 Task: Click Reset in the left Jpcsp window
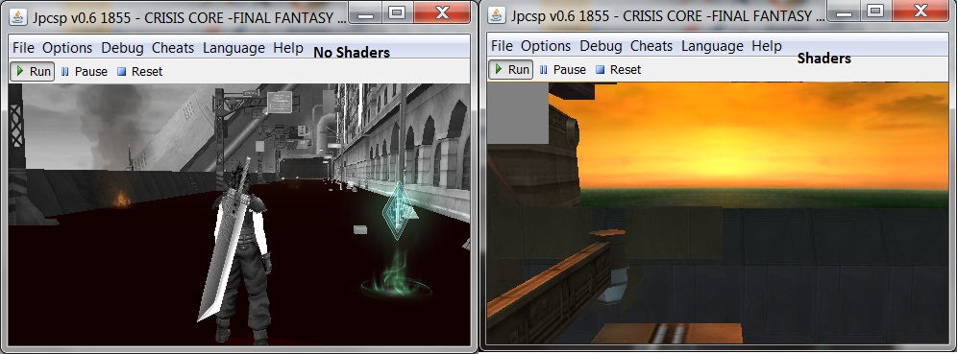(140, 71)
